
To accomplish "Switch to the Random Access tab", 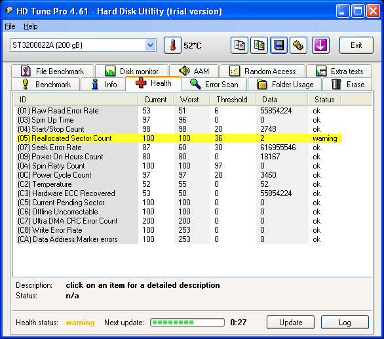I will coord(262,71).
